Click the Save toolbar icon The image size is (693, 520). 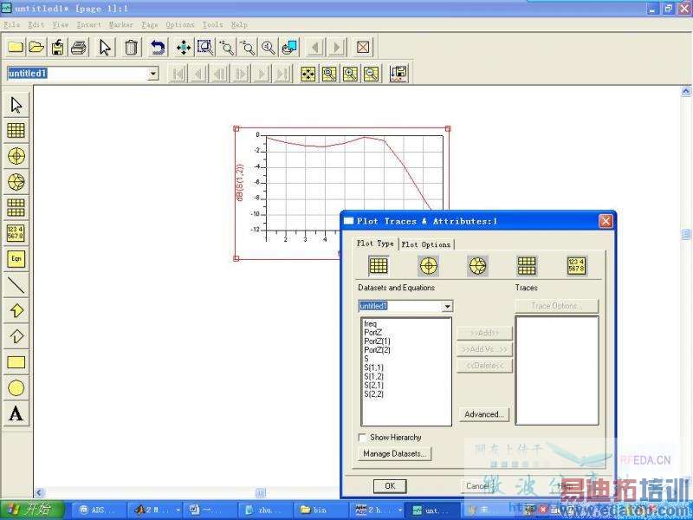pos(57,47)
